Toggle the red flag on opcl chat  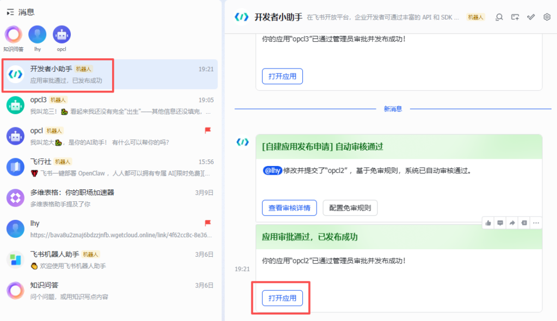[x=207, y=131]
